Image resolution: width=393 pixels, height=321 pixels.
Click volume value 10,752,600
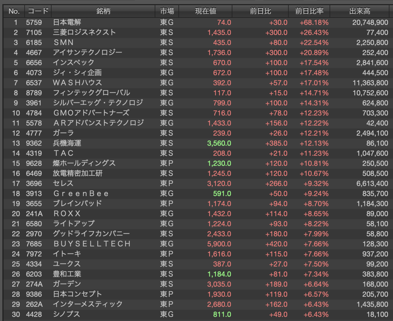[370, 93]
